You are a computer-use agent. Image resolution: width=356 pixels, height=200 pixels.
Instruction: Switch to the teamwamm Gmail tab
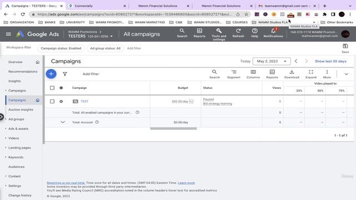(x=287, y=6)
